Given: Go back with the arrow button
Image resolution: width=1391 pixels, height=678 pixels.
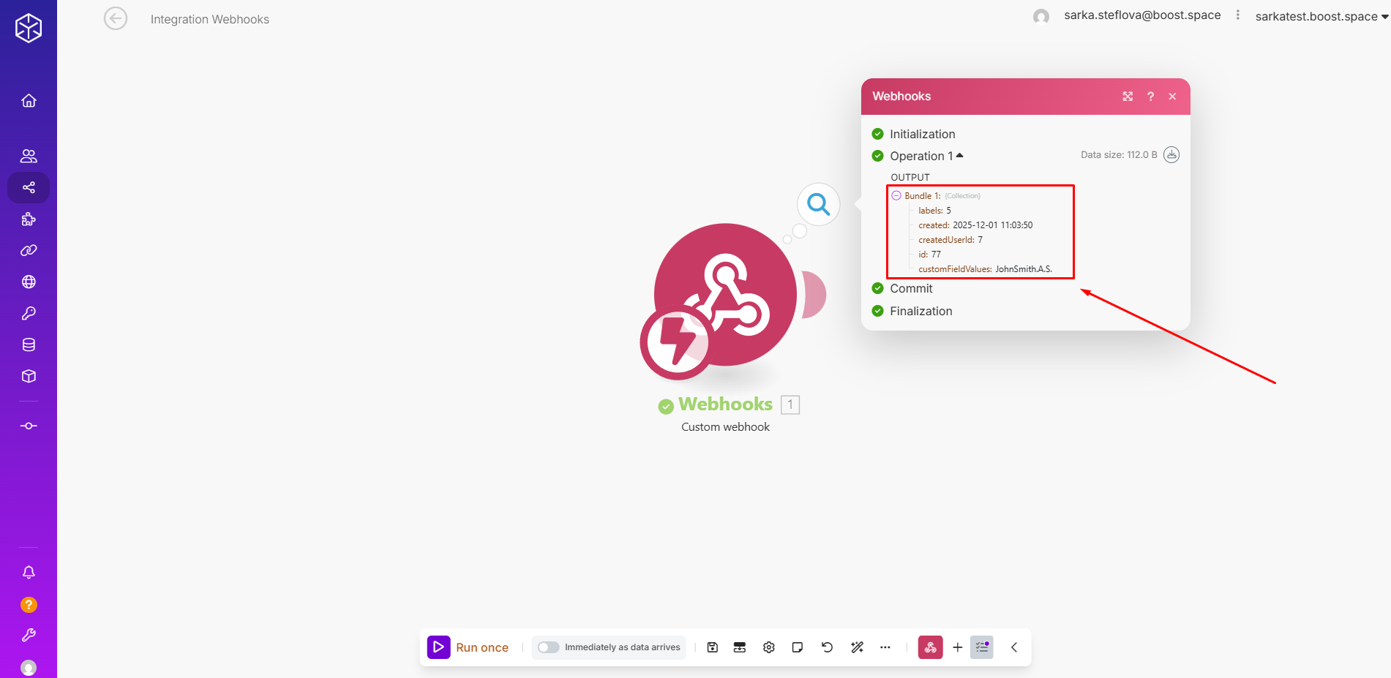Looking at the screenshot, I should [116, 18].
